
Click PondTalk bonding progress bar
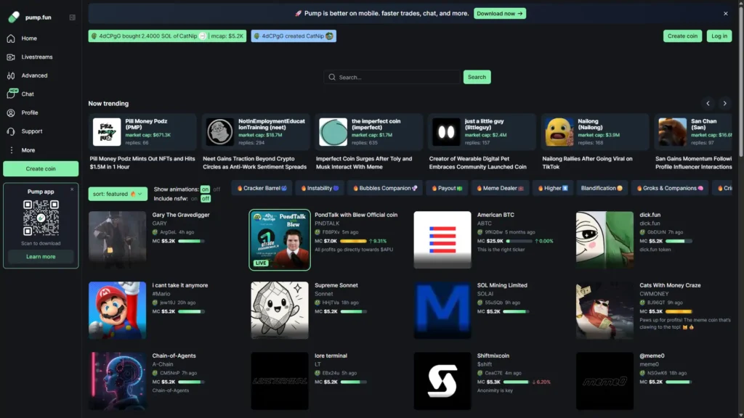(353, 241)
